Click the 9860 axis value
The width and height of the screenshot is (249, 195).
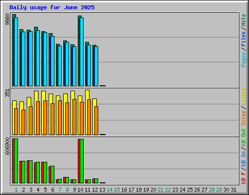(7, 19)
